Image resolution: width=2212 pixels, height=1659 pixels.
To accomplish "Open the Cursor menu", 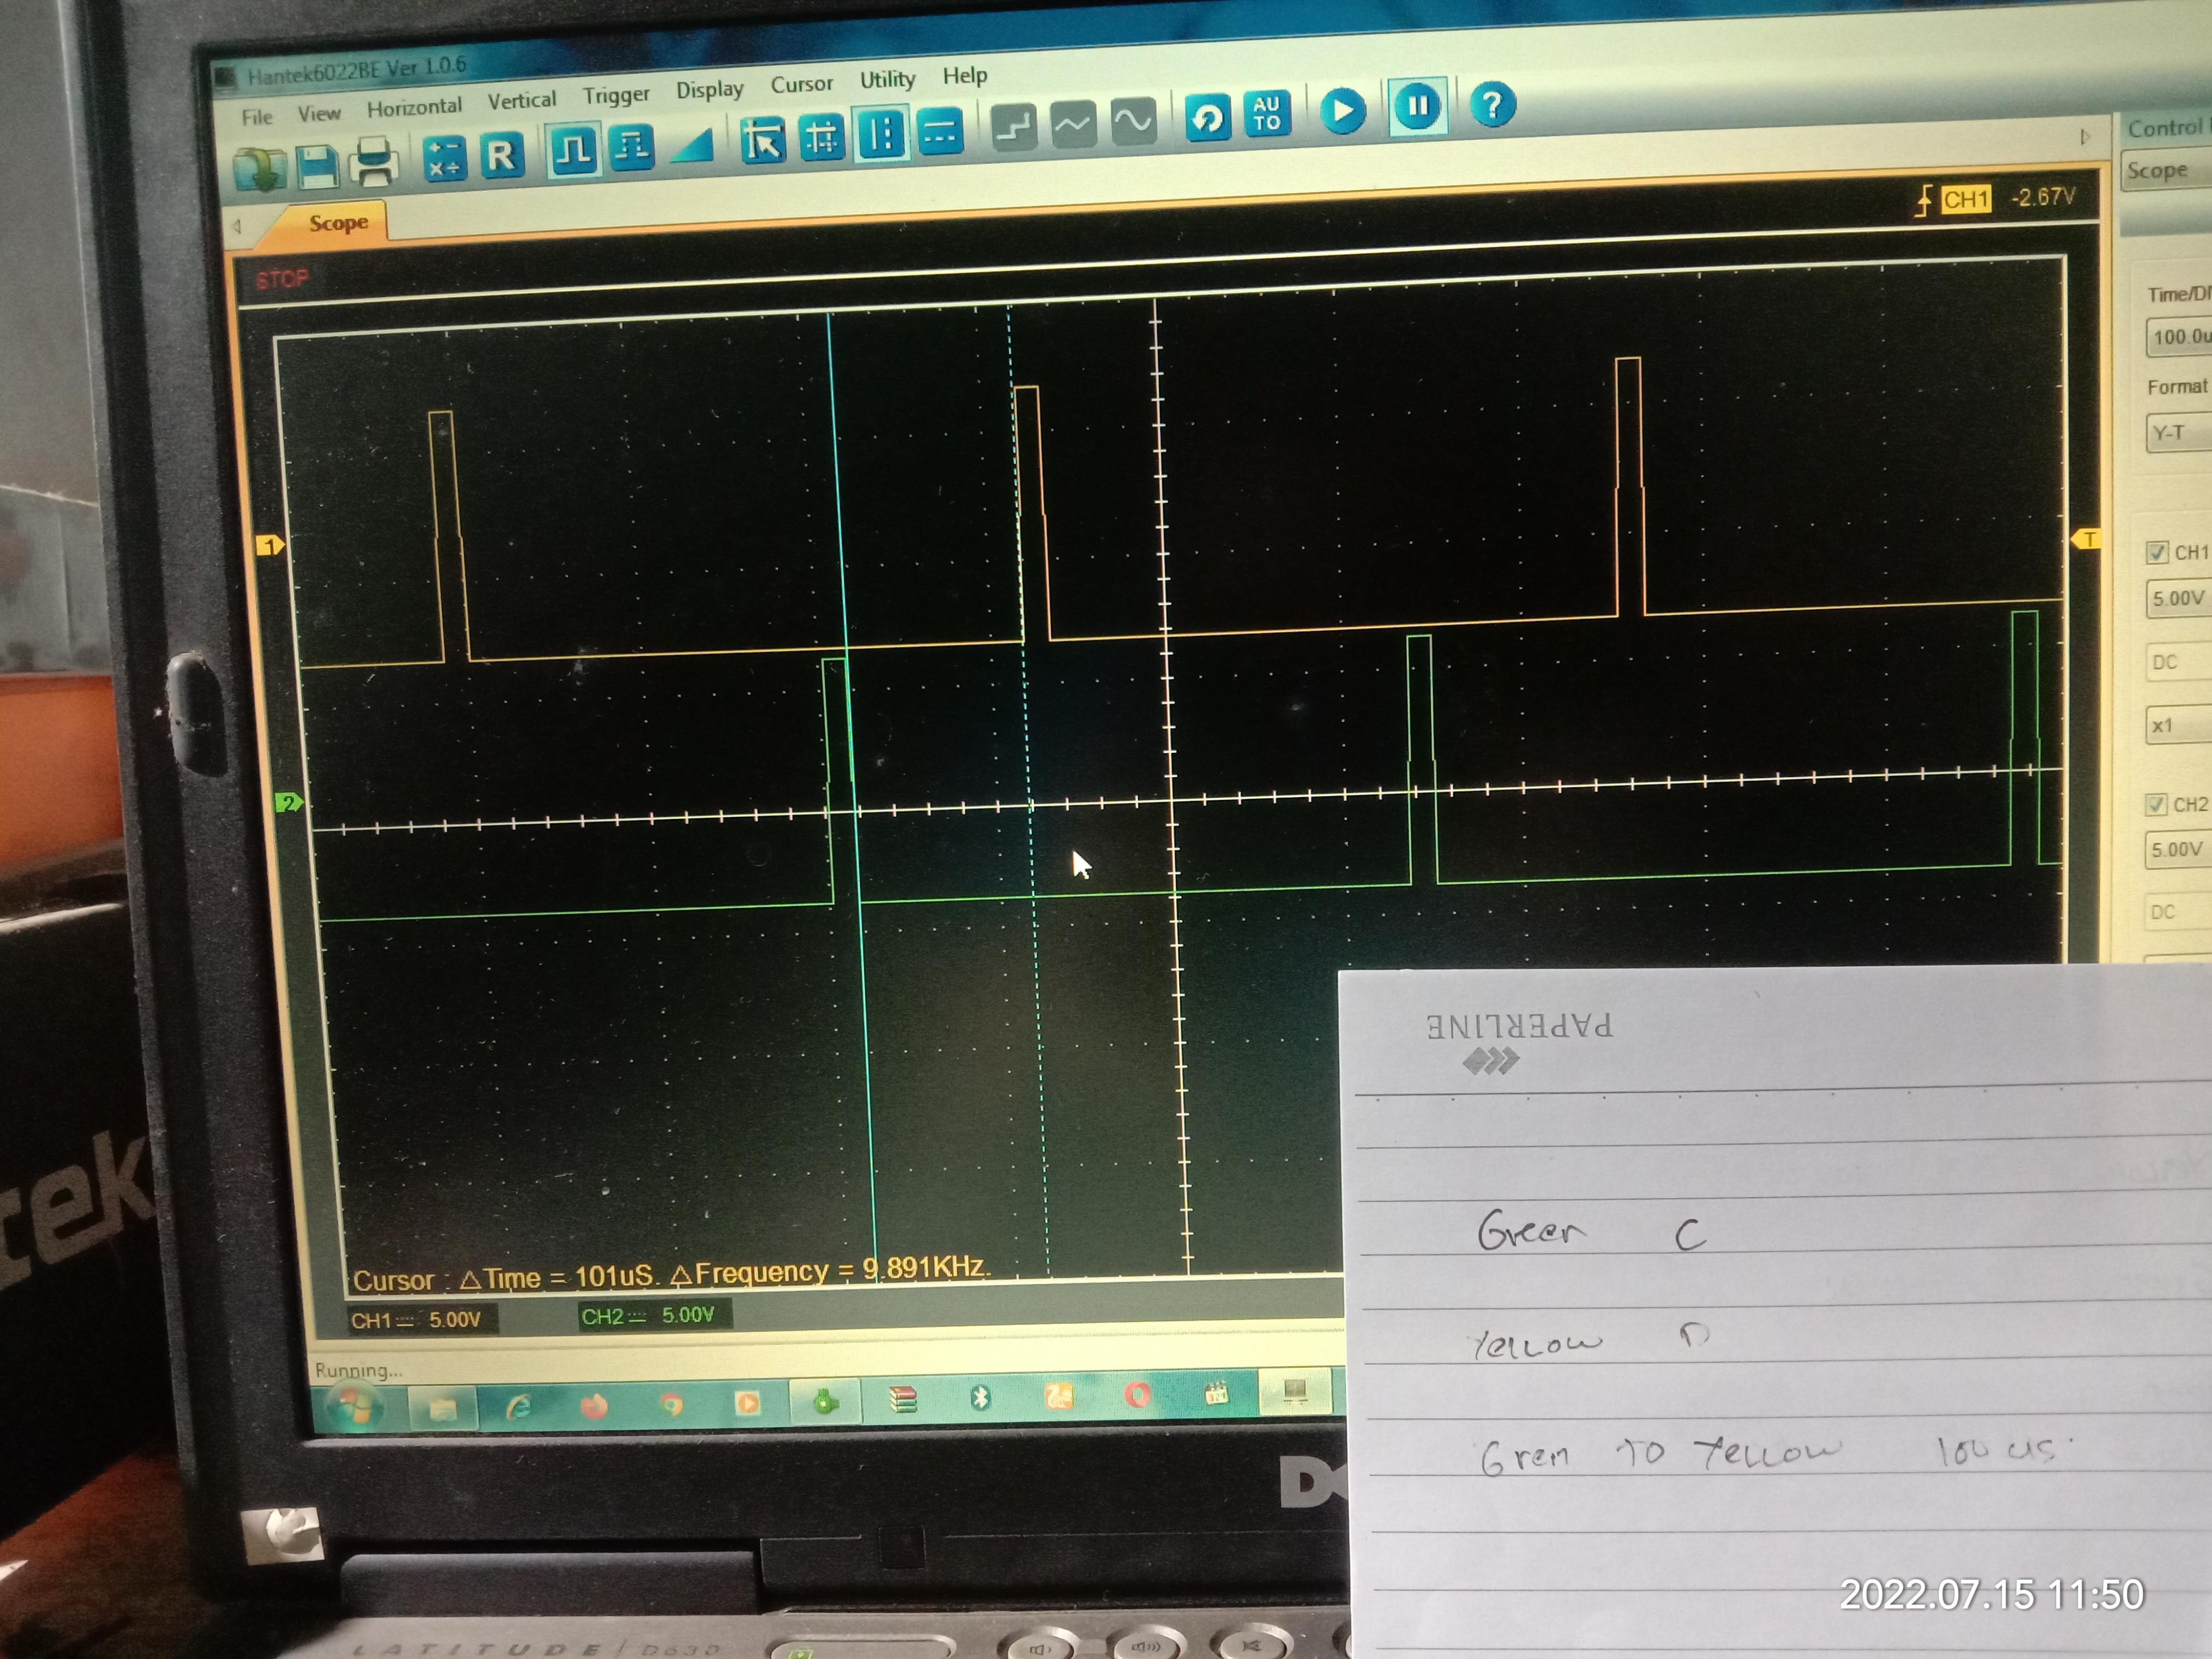I will click(x=801, y=85).
